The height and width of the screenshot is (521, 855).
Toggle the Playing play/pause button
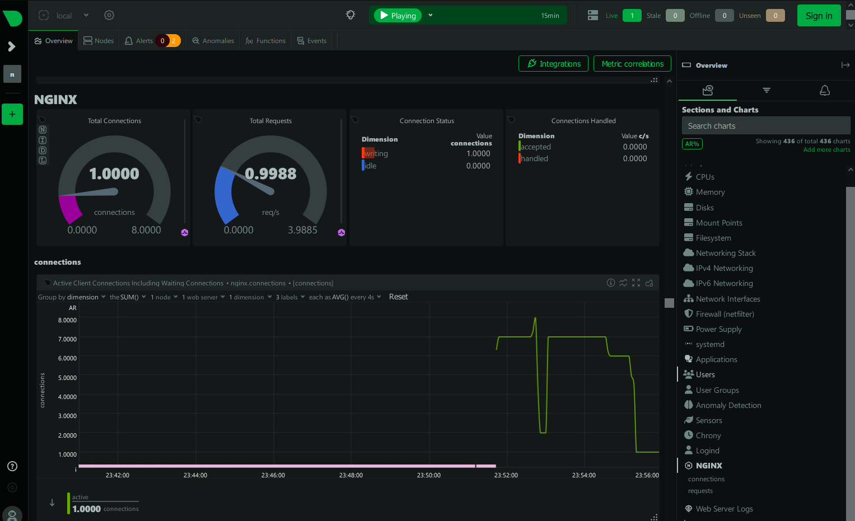coord(398,15)
